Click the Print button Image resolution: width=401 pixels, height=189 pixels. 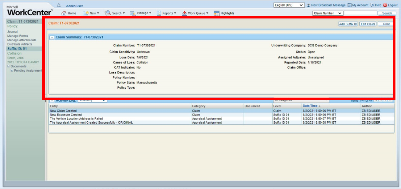pyautogui.click(x=386, y=24)
